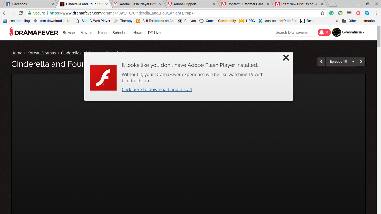Viewport: 381px width, 214px height.
Task: Open the HPRC bookmark
Action: 247,21
